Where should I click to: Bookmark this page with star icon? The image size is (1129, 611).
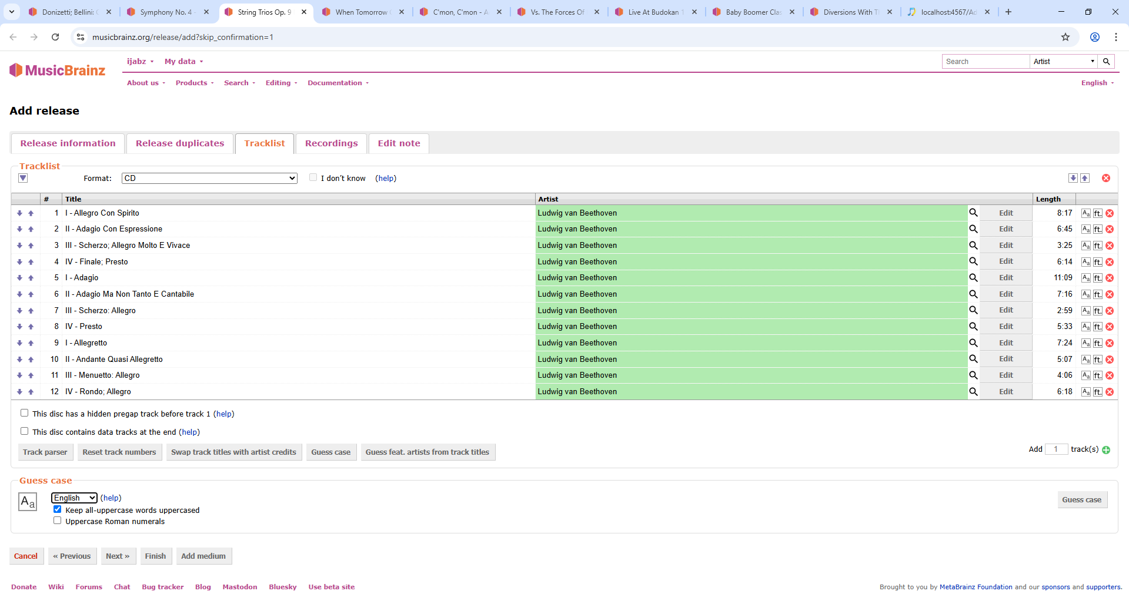pos(1065,37)
